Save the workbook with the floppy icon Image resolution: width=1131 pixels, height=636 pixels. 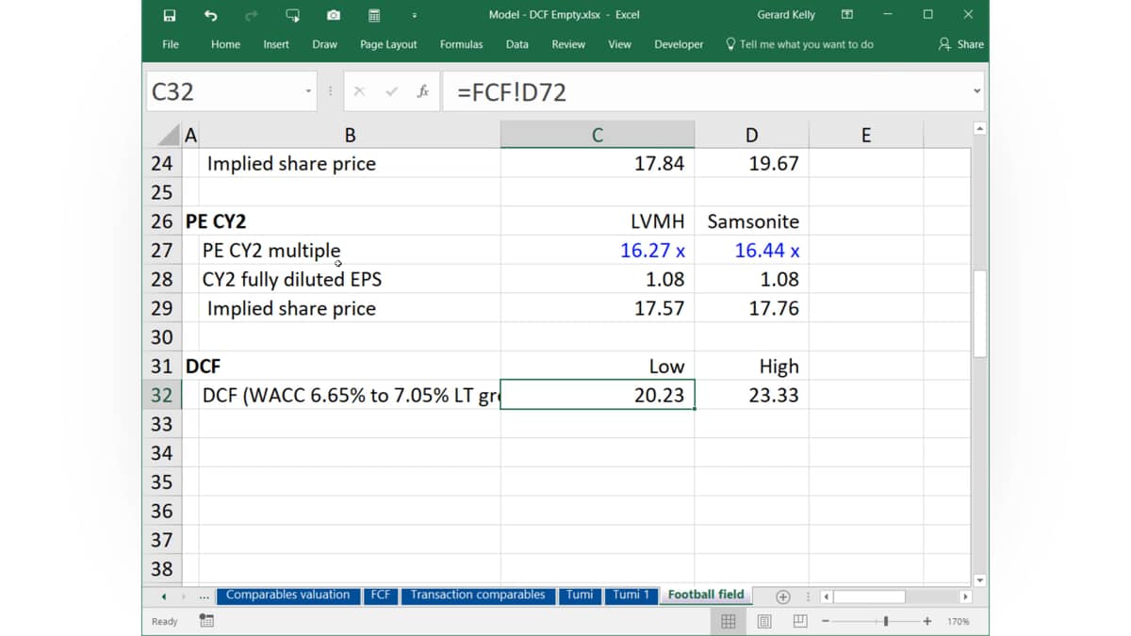(170, 15)
